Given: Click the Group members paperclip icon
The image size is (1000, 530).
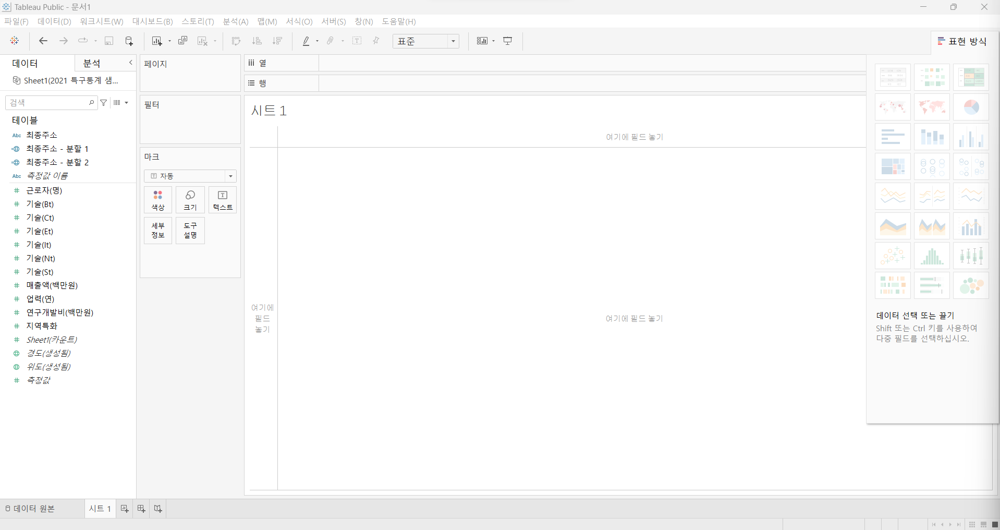Looking at the screenshot, I should [331, 41].
